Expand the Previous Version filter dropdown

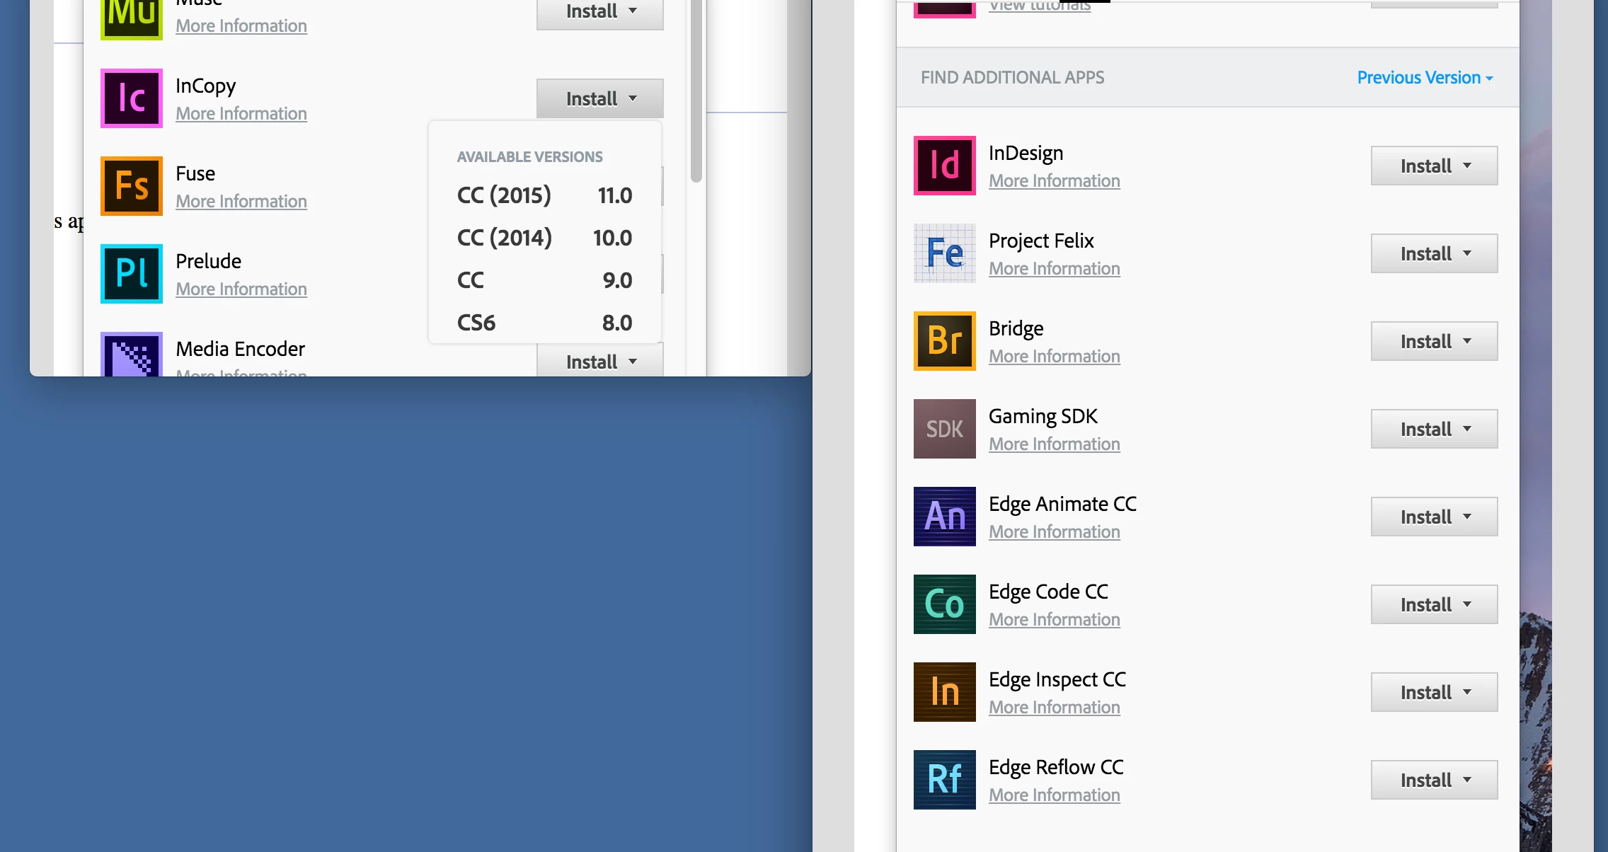click(x=1425, y=78)
